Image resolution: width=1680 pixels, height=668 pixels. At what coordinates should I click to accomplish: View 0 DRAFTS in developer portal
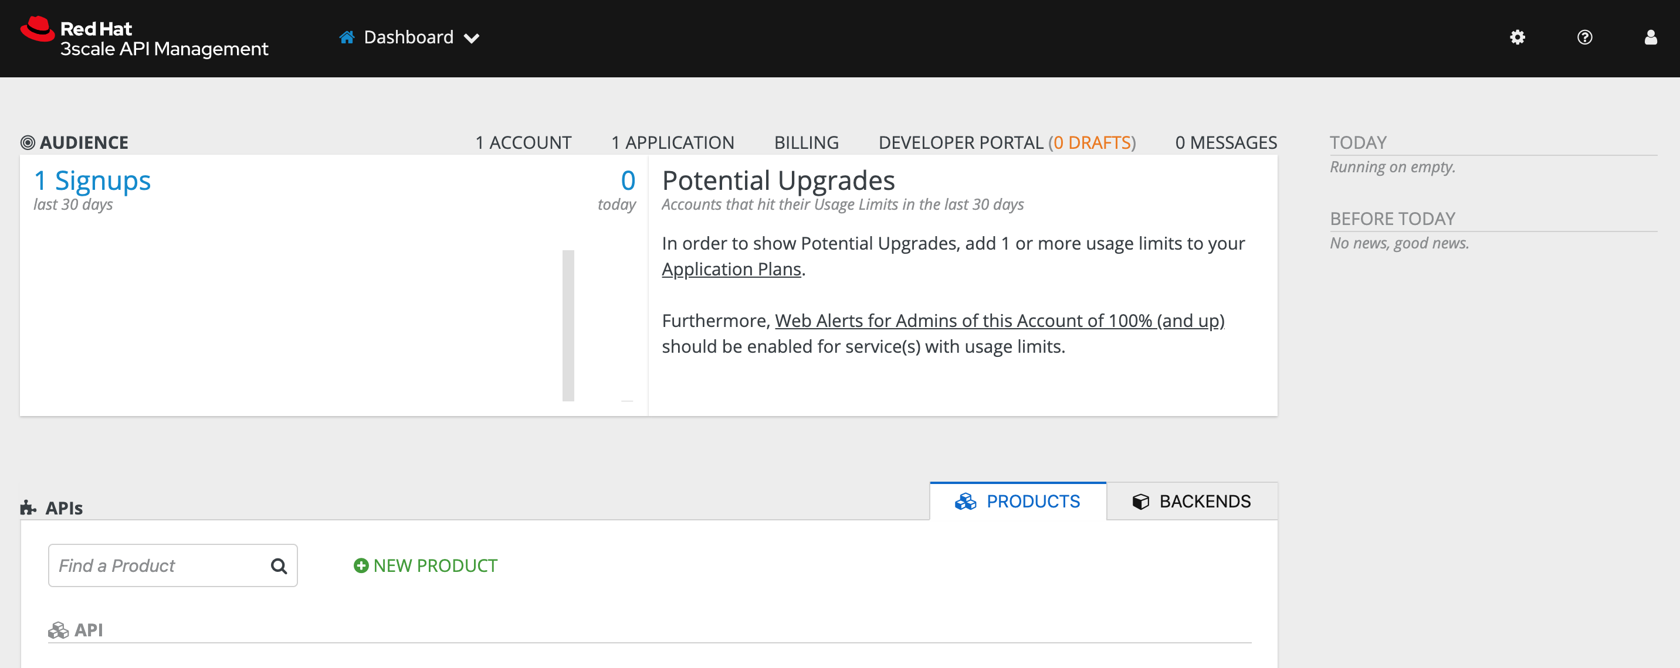point(1092,142)
